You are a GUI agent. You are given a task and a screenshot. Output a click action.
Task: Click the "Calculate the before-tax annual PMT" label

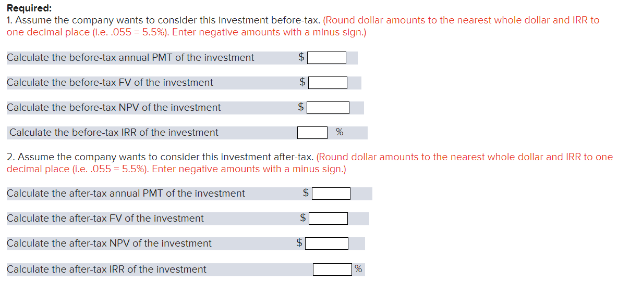[x=130, y=58]
